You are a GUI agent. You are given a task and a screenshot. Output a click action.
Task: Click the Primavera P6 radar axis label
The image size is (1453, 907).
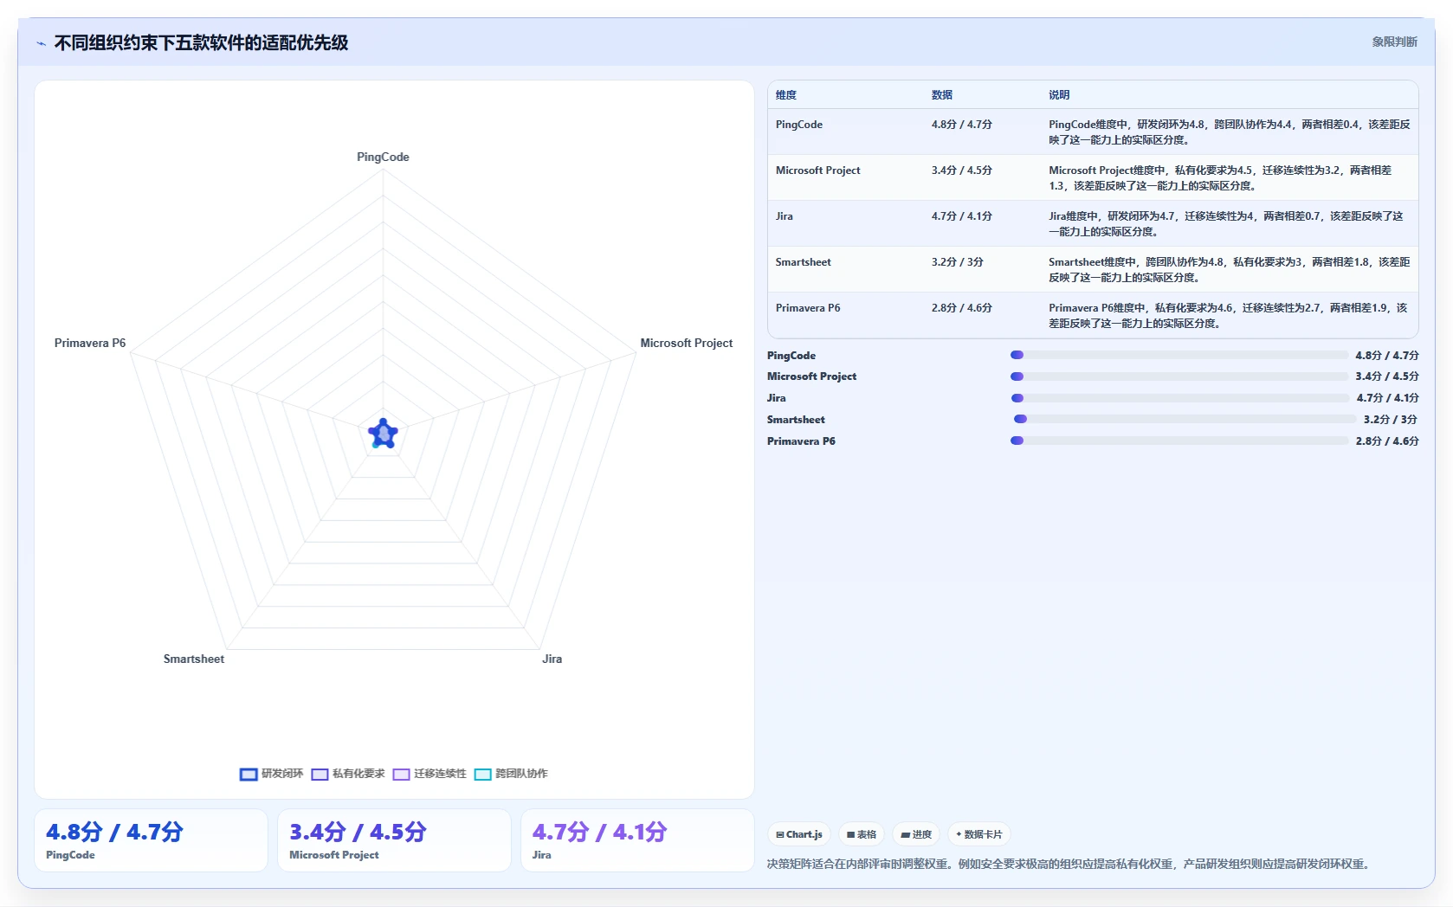click(90, 344)
